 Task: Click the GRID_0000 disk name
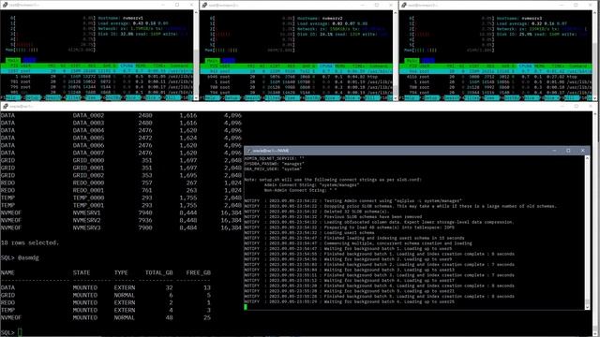(88, 160)
